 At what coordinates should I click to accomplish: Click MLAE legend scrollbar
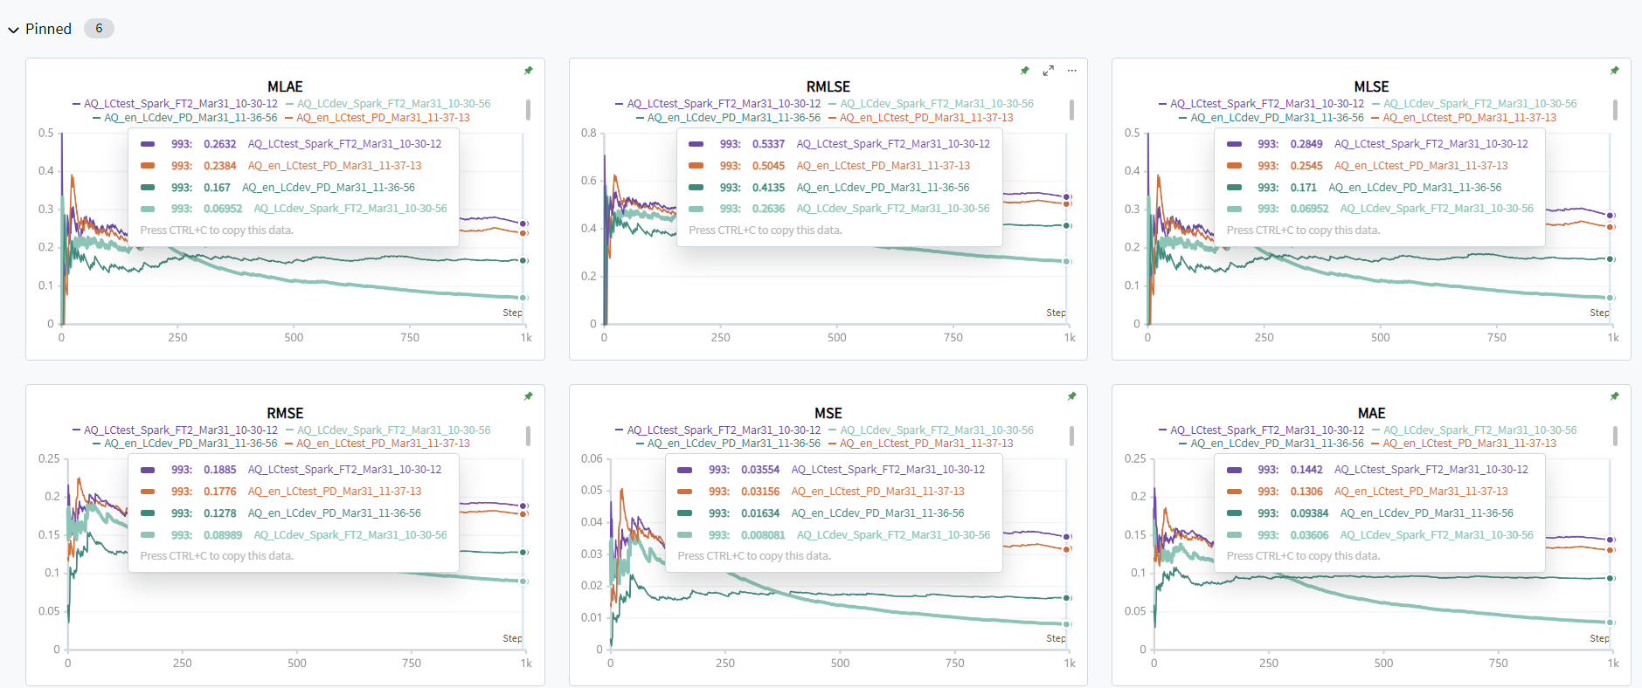[x=528, y=110]
